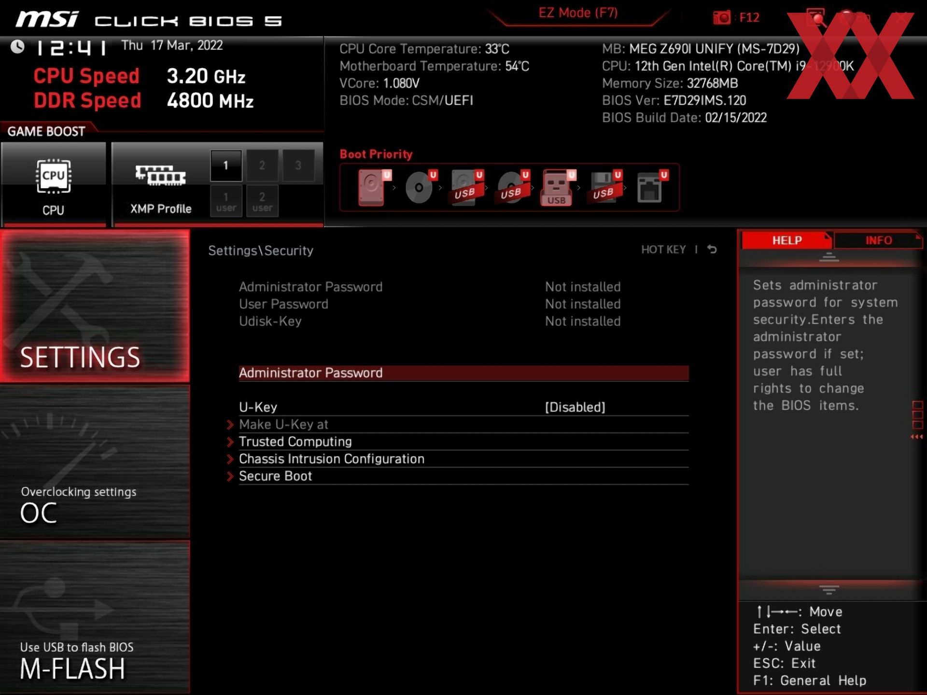The image size is (927, 695).
Task: Enable XMP profile 2
Action: click(x=262, y=166)
